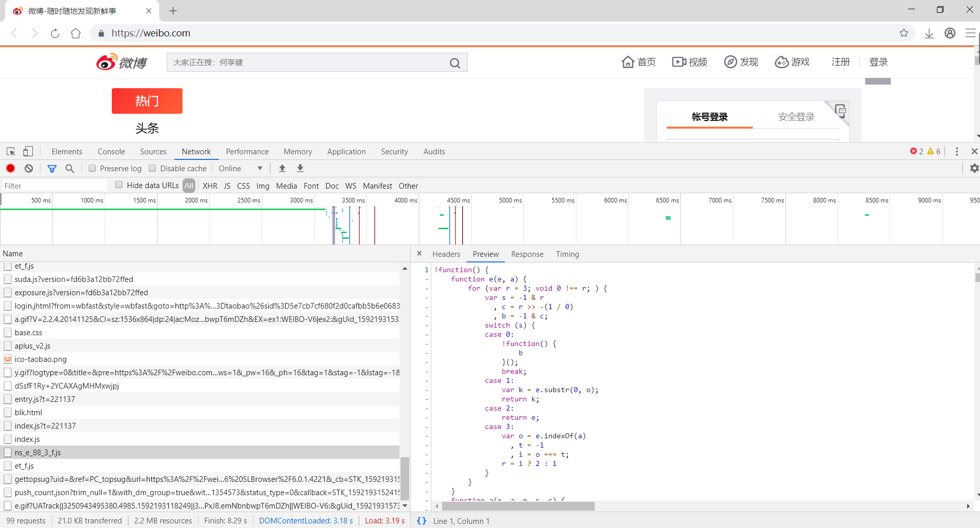Open the Elements tab

click(x=67, y=152)
